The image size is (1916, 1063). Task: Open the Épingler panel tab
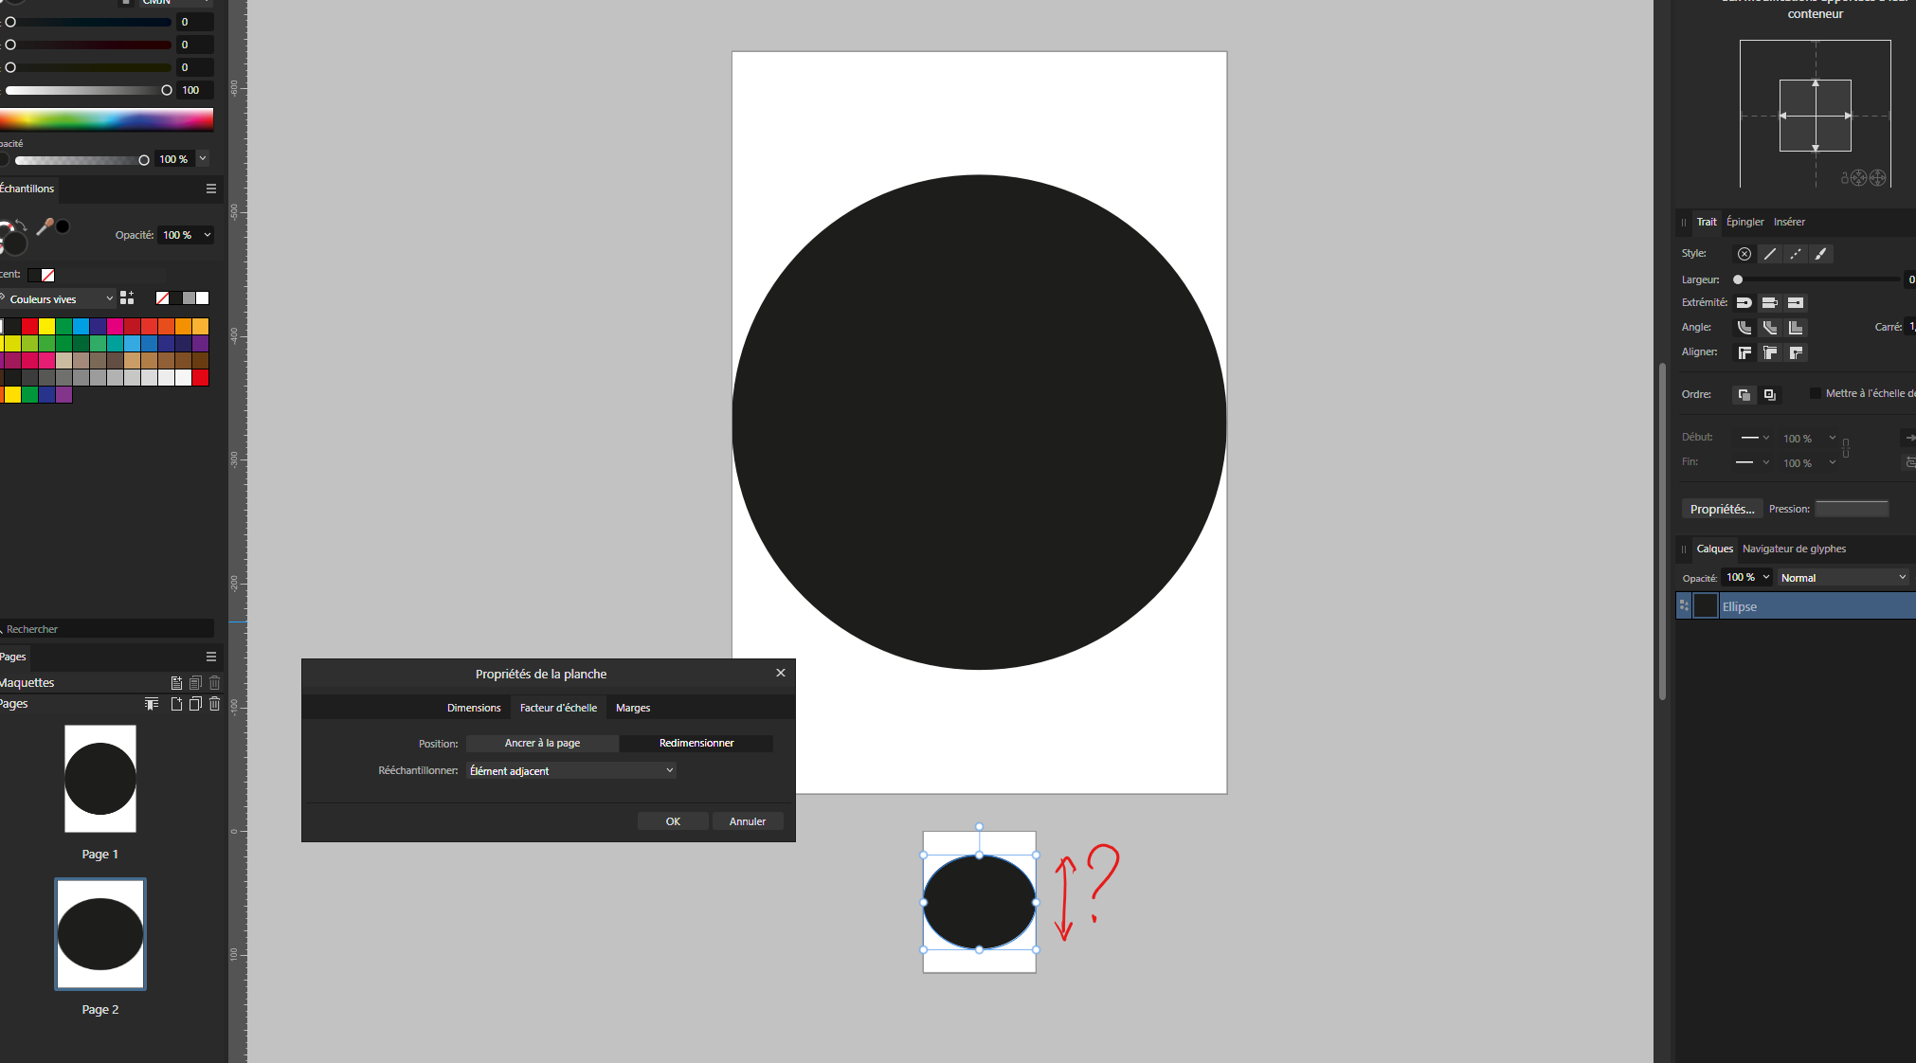tap(1744, 222)
